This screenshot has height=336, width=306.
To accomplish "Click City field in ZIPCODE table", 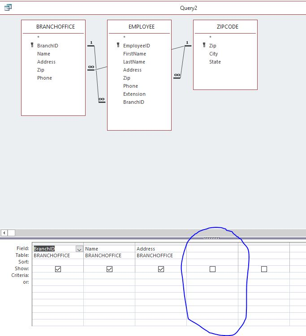I will [x=214, y=54].
